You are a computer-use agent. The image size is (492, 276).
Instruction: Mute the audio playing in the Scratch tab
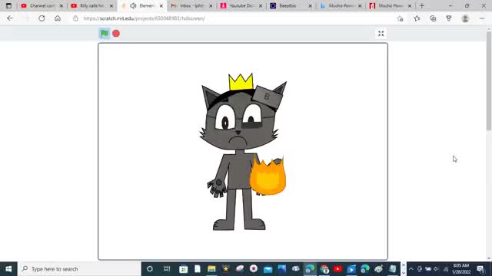click(x=133, y=5)
